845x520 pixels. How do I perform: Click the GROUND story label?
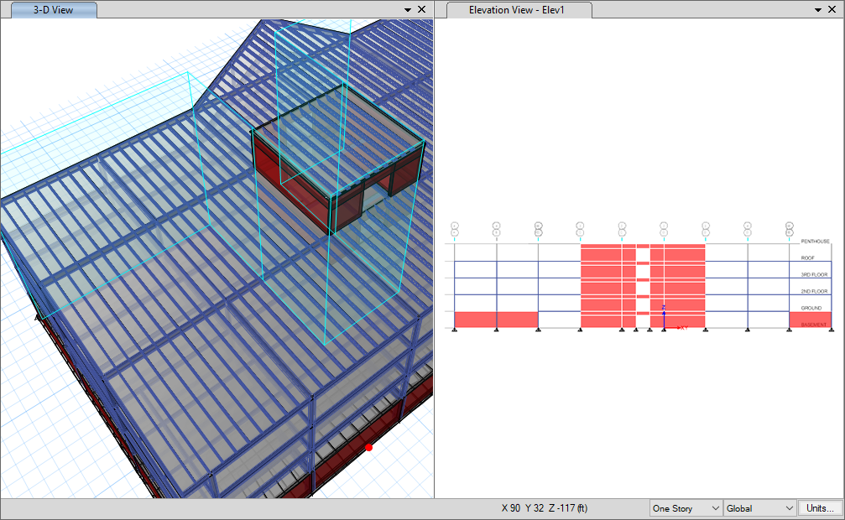[811, 308]
